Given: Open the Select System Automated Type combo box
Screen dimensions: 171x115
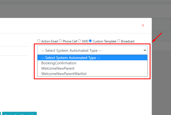Looking at the screenshot, I should click(92, 50).
